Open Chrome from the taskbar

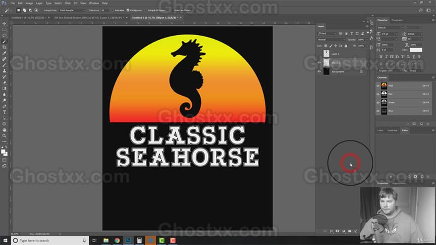[x=117, y=241]
